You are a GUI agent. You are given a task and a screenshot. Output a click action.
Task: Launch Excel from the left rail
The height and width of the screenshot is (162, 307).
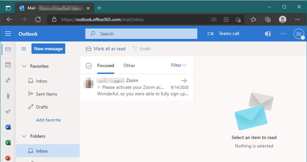(x=8, y=143)
